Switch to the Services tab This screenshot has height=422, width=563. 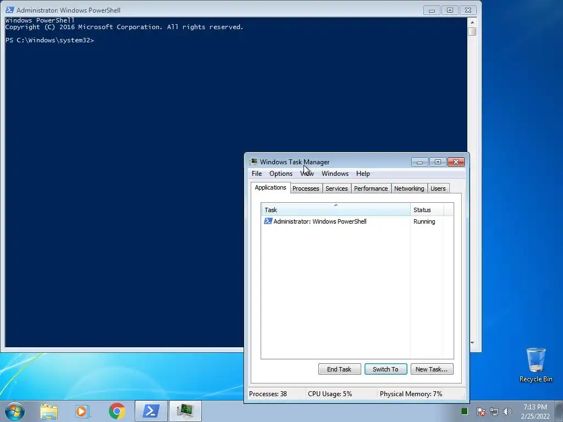pyautogui.click(x=336, y=188)
